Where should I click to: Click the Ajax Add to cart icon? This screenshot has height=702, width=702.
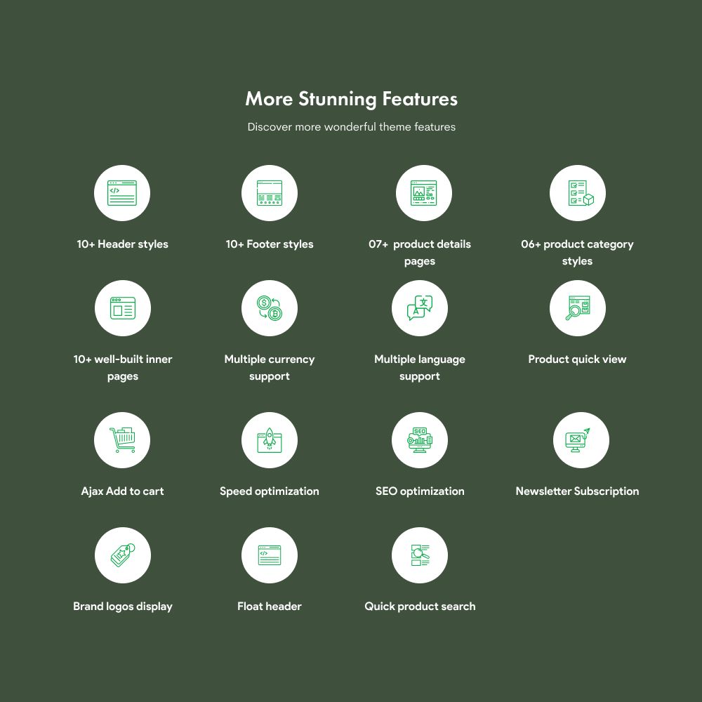pyautogui.click(x=122, y=440)
